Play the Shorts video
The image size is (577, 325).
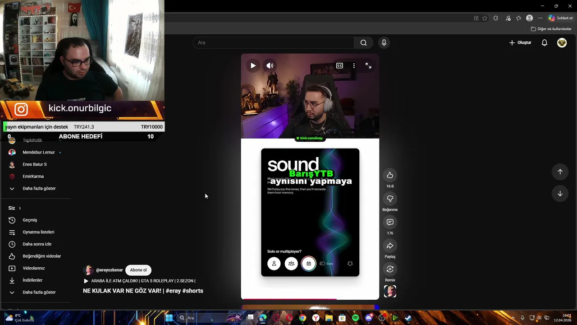click(253, 65)
